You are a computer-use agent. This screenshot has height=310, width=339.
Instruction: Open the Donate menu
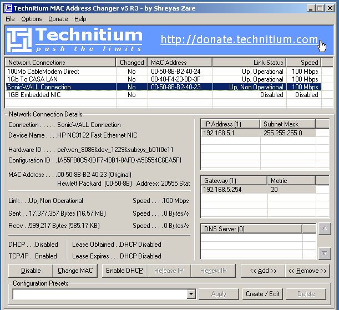[58, 19]
